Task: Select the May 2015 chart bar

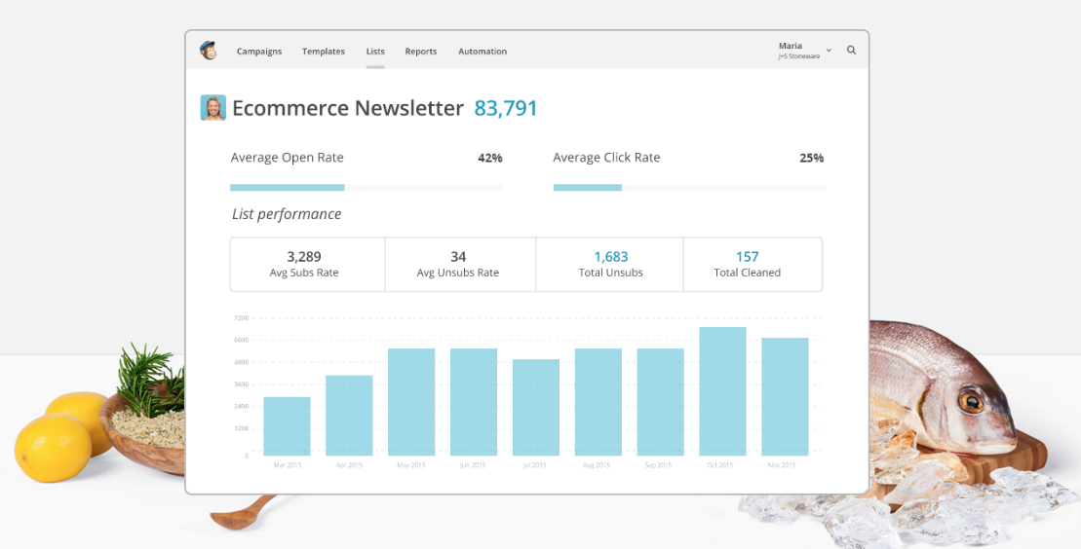Action: click(x=411, y=402)
